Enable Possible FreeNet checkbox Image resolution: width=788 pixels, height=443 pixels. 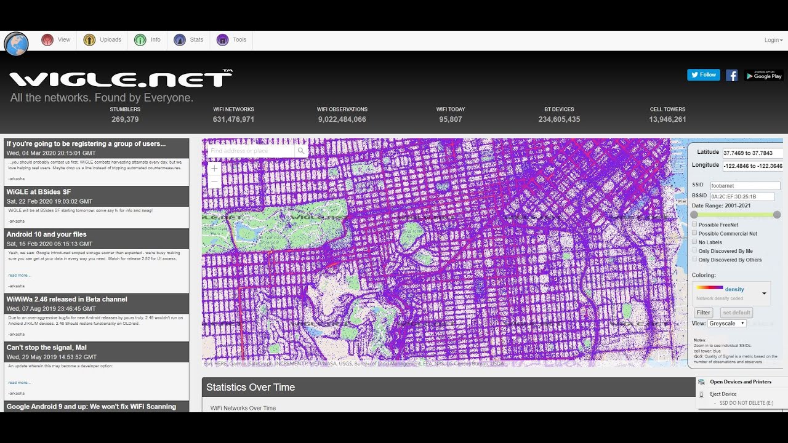pos(695,225)
